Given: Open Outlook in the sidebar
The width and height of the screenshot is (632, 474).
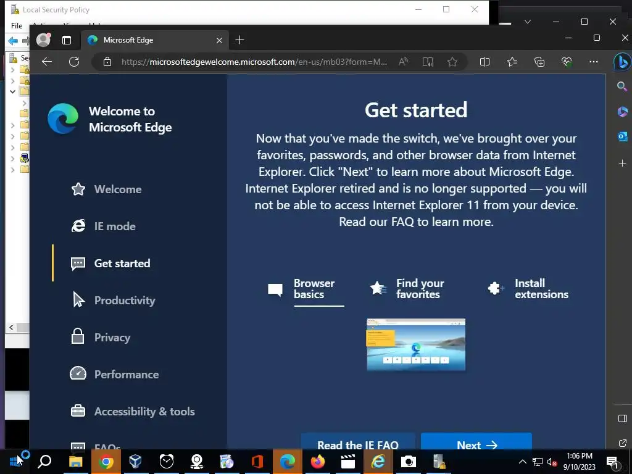Looking at the screenshot, I should point(622,136).
